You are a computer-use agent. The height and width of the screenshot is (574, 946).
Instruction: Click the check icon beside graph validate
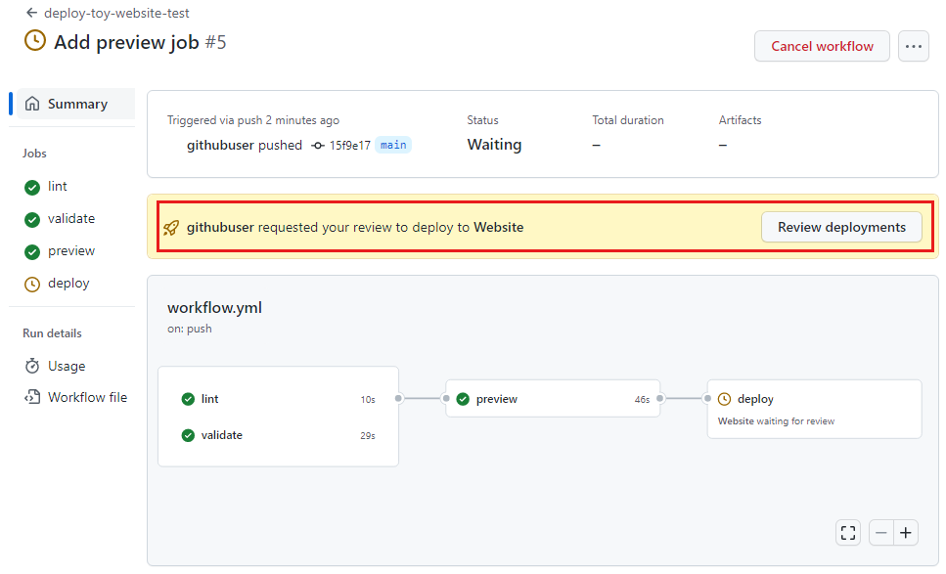point(188,435)
